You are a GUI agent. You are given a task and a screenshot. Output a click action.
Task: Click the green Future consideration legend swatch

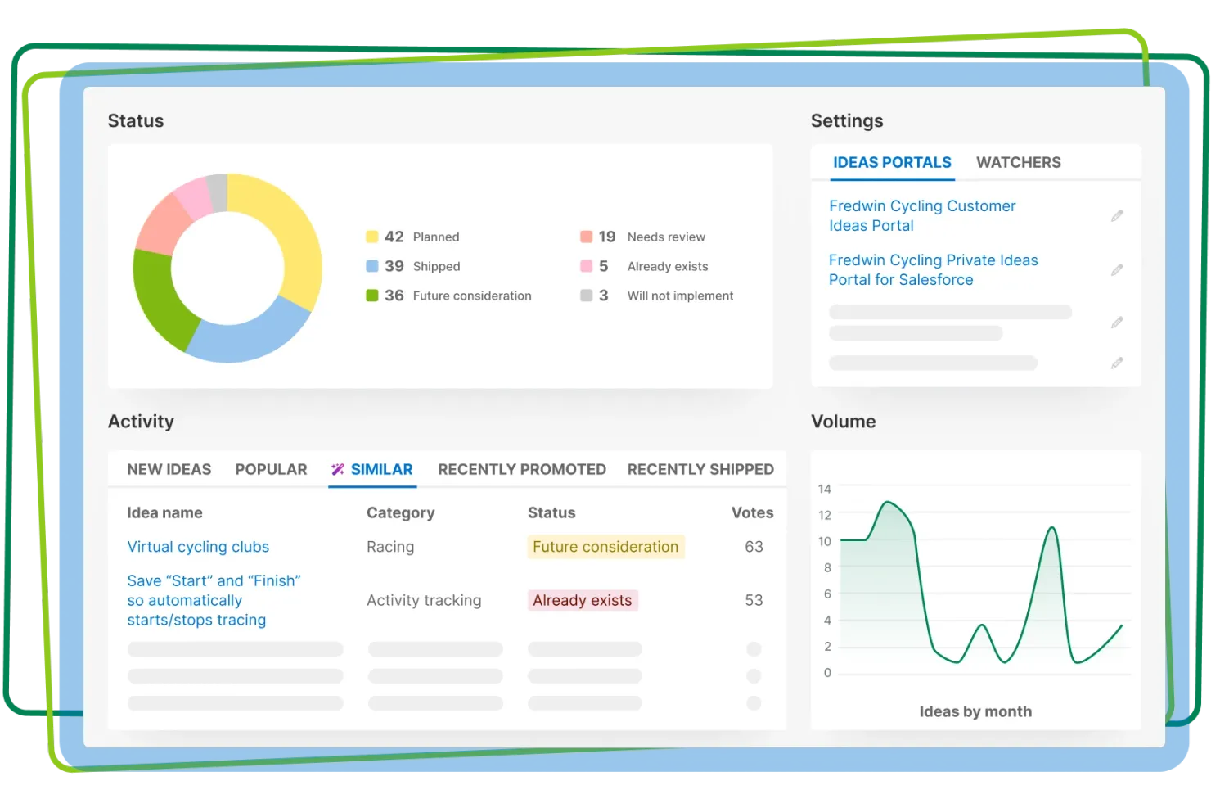pos(371,296)
